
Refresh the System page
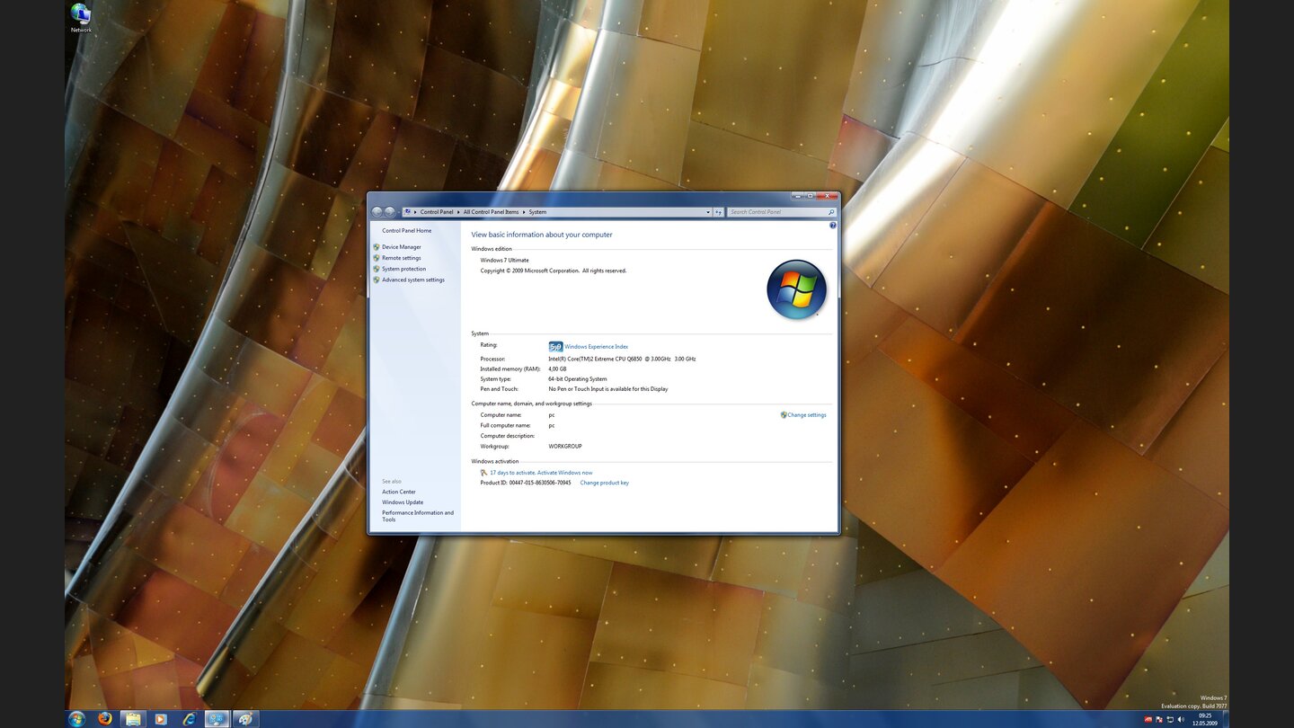pos(718,212)
